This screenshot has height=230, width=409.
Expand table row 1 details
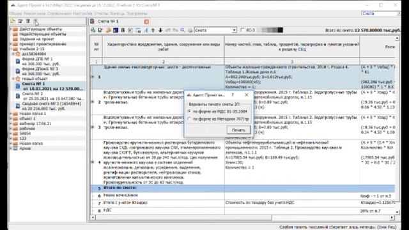coord(92,77)
